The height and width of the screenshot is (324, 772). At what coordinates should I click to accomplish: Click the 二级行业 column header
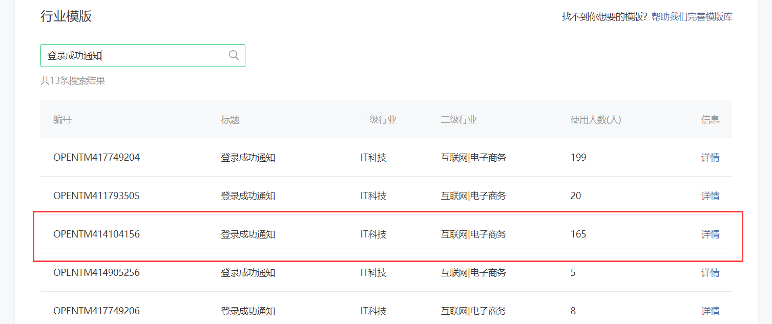458,120
